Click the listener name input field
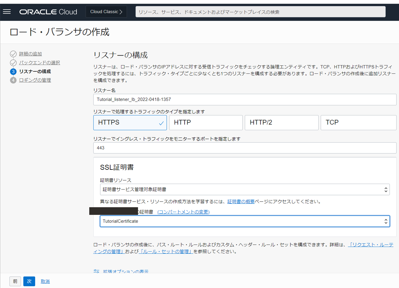 pyautogui.click(x=245, y=99)
